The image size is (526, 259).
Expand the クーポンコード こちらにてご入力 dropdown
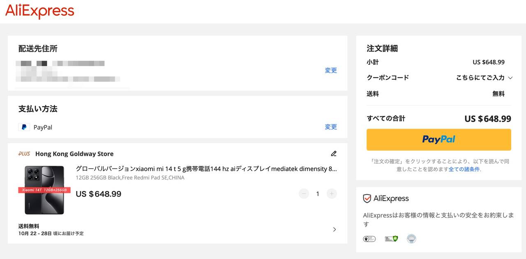[484, 77]
